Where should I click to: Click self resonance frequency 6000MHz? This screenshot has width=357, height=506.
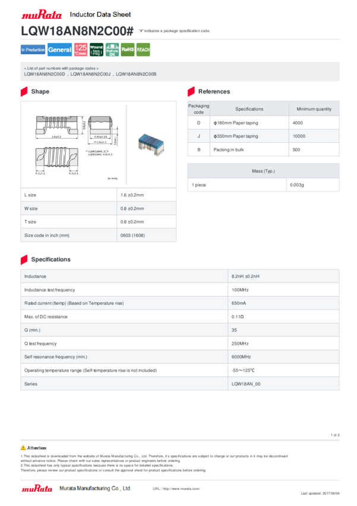(241, 357)
